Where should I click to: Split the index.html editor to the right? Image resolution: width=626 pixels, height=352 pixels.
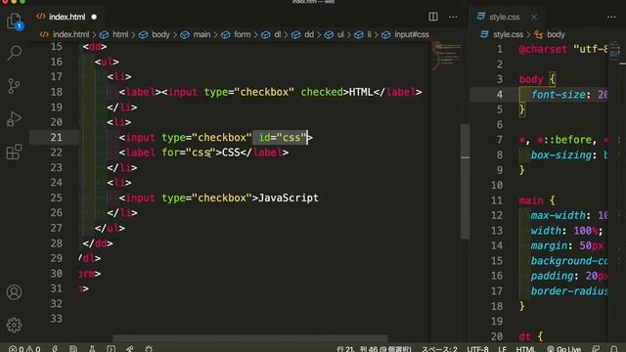(433, 17)
